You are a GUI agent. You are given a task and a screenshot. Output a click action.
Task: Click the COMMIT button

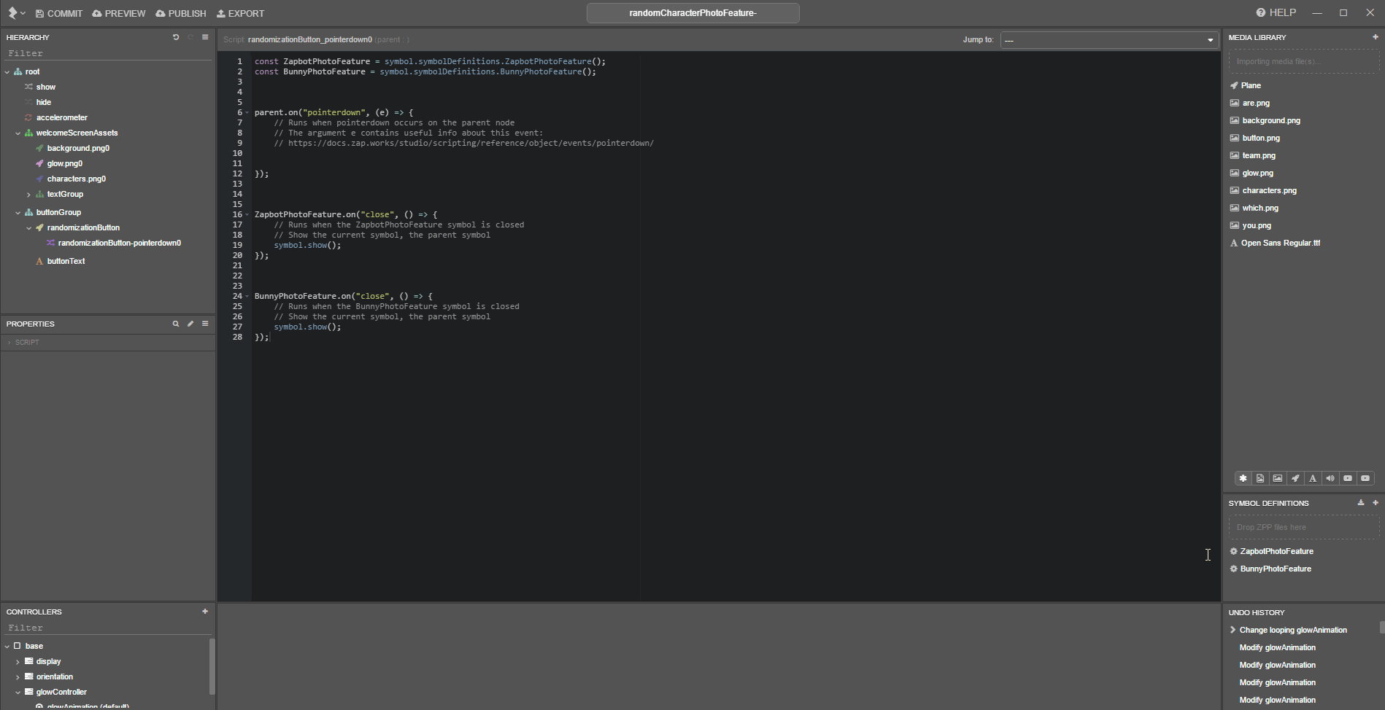coord(59,13)
